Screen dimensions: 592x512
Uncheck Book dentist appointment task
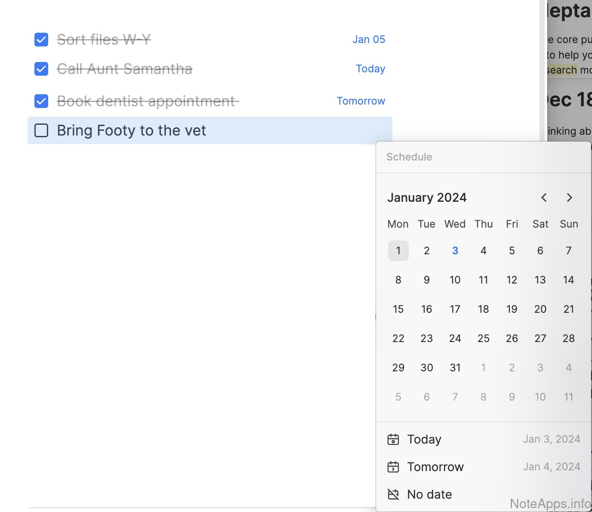(x=41, y=101)
